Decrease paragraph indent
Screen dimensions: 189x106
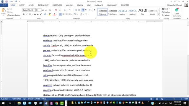tap(76, 10)
